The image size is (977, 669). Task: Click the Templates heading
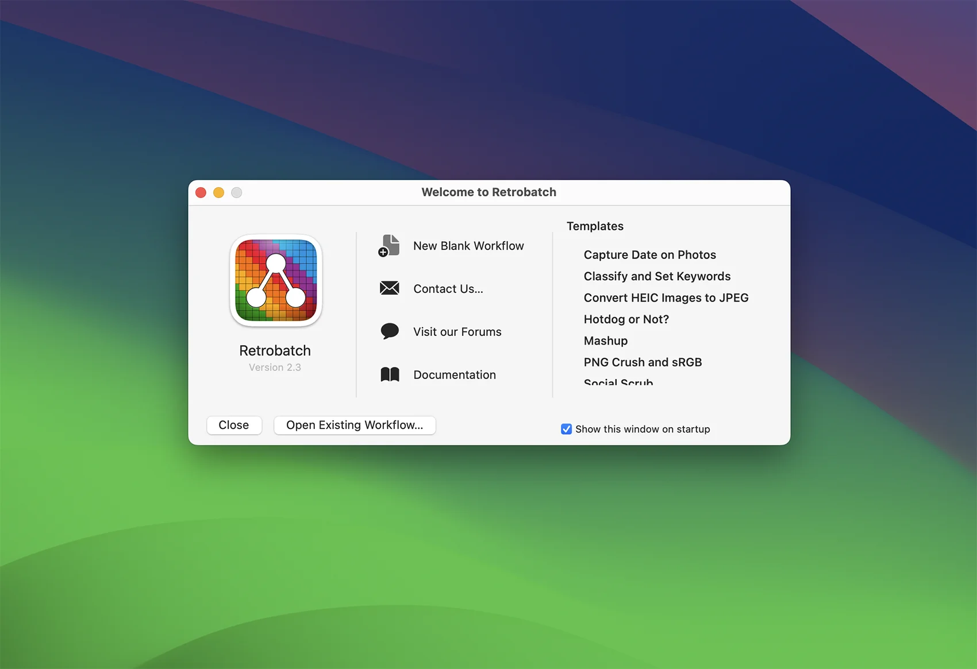click(595, 226)
